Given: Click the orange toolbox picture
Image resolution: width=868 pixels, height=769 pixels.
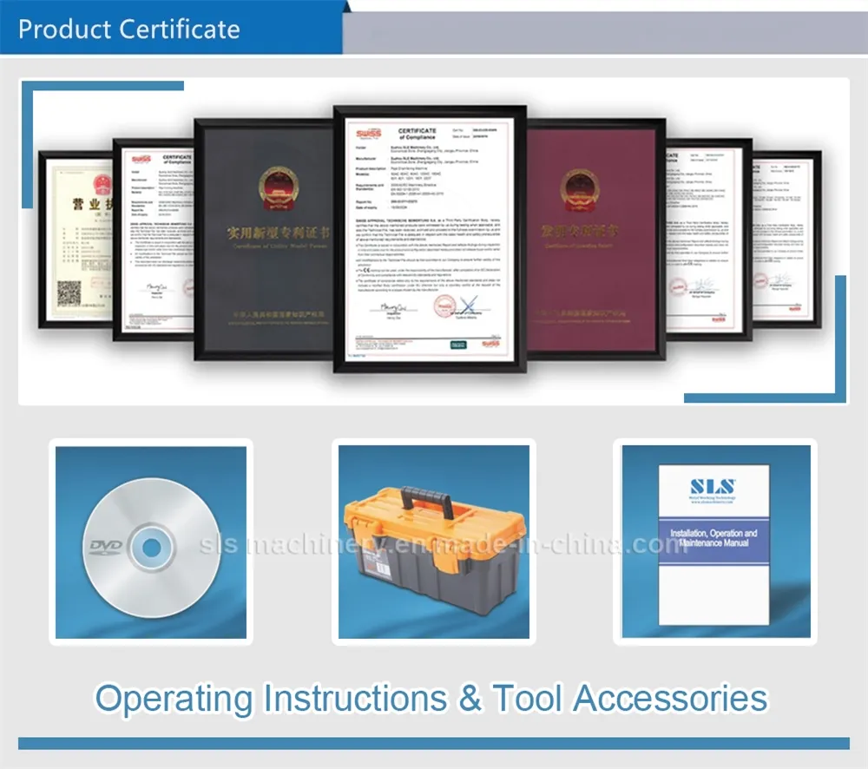Looking at the screenshot, I should click(x=433, y=542).
